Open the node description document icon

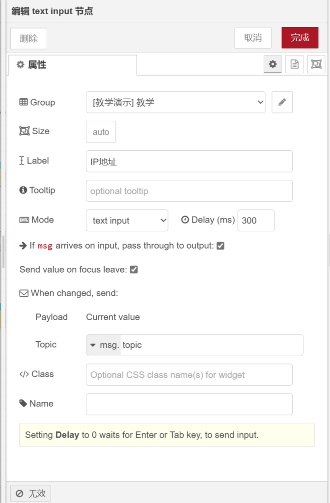(x=294, y=64)
